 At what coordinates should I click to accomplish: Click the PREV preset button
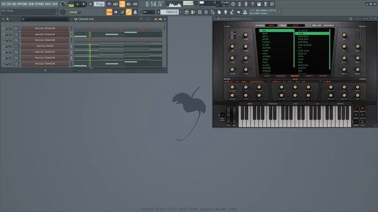[314, 25]
